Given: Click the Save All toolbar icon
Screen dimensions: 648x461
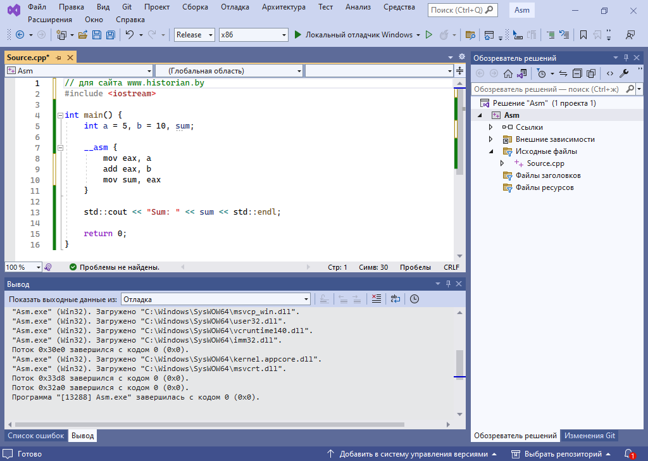Looking at the screenshot, I should 110,35.
